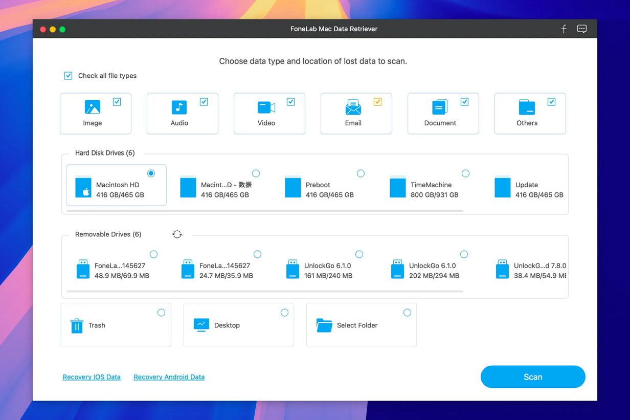Image resolution: width=630 pixels, height=420 pixels.
Task: Select the Trash radio button
Action: point(161,313)
